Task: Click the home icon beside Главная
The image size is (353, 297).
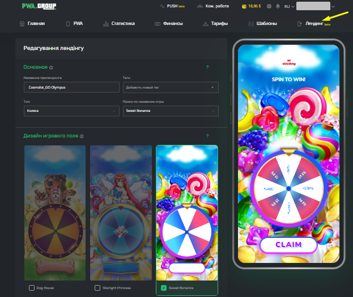Action: 22,24
